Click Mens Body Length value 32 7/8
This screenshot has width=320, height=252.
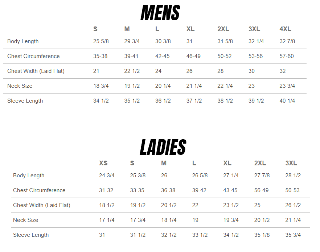pos(287,41)
